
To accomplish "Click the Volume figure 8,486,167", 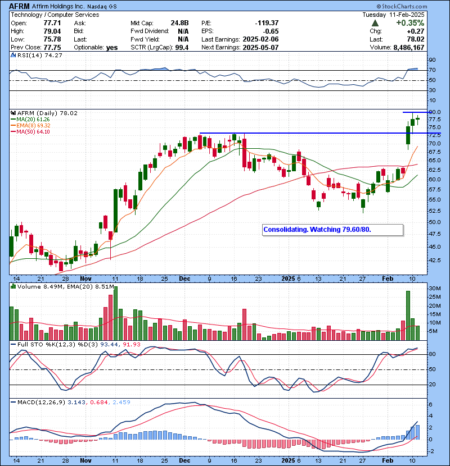I will pos(408,47).
